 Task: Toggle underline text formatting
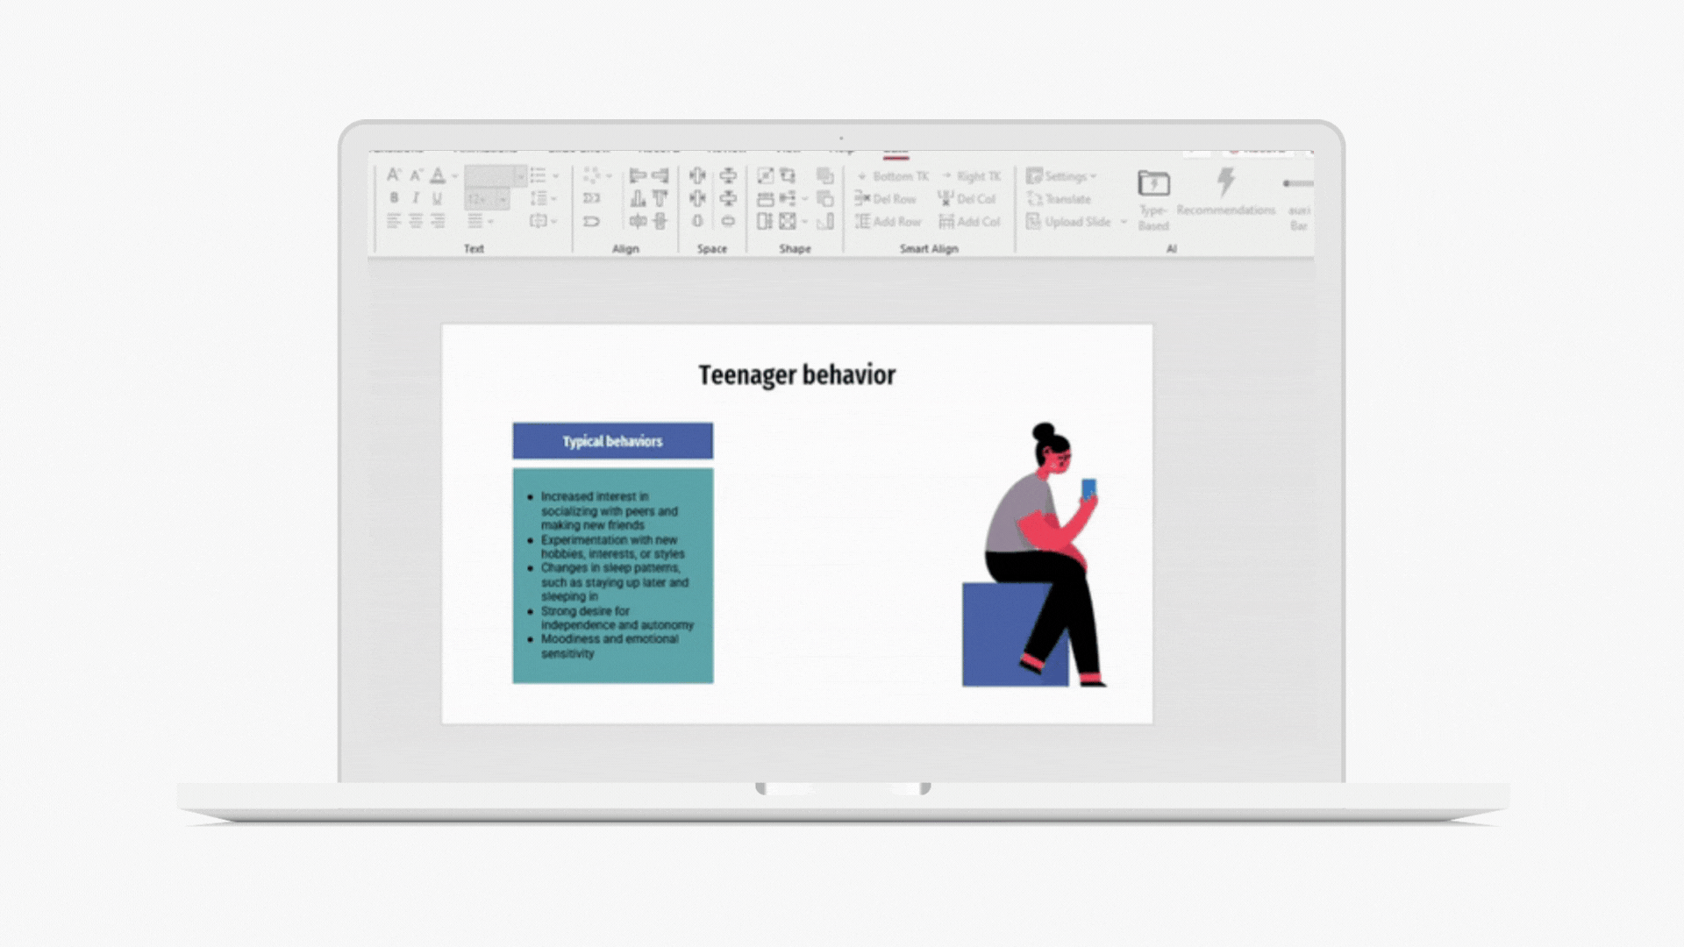(x=437, y=198)
